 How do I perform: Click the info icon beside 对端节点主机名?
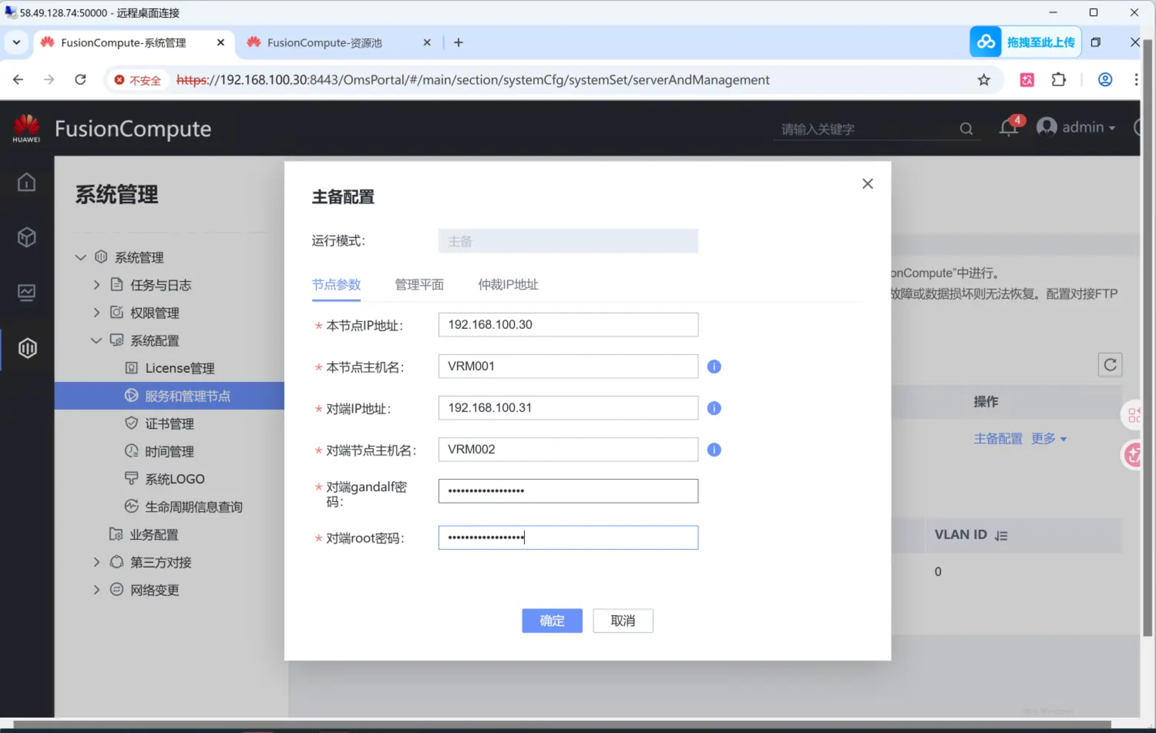click(x=714, y=450)
